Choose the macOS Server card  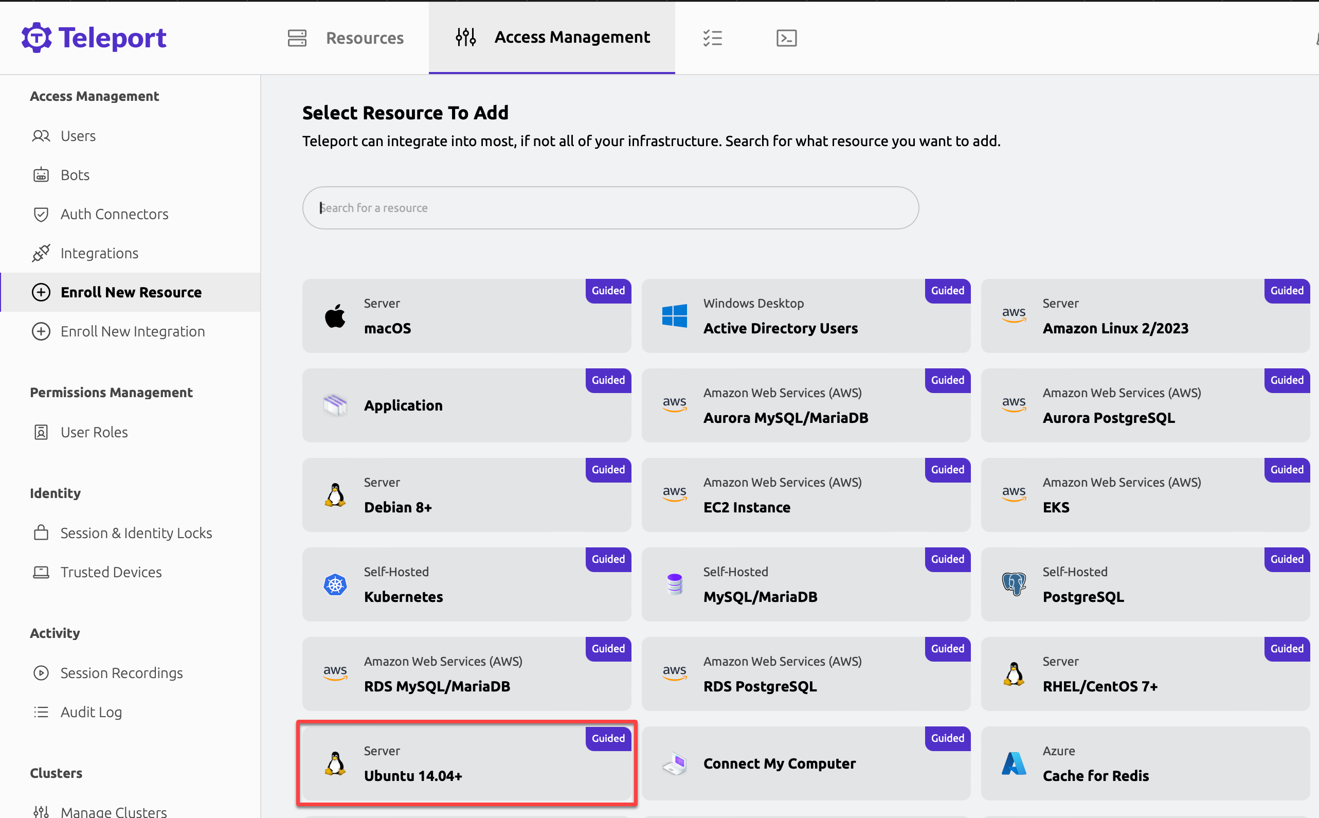[x=467, y=316]
